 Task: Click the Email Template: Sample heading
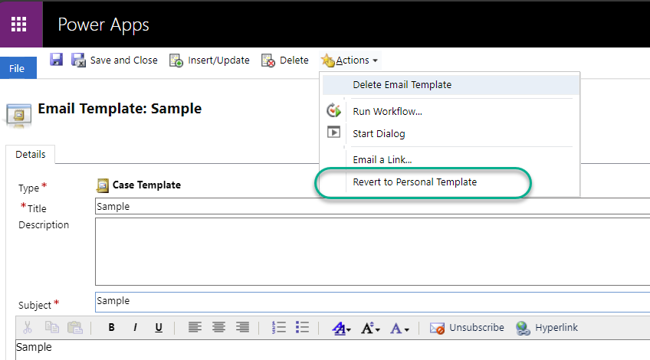tap(120, 109)
